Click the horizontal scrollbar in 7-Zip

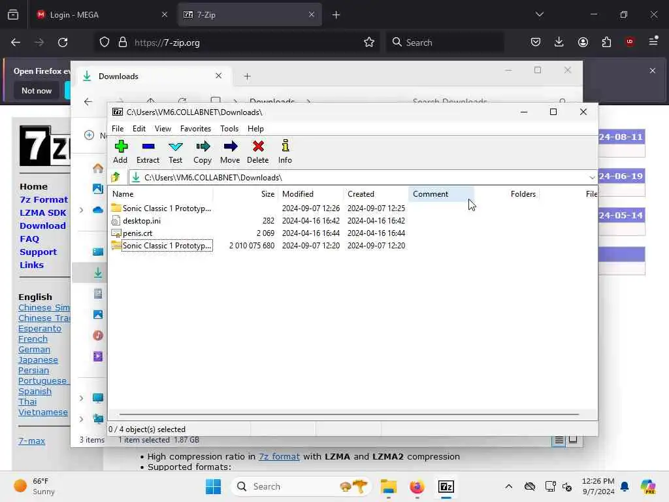pos(349,414)
